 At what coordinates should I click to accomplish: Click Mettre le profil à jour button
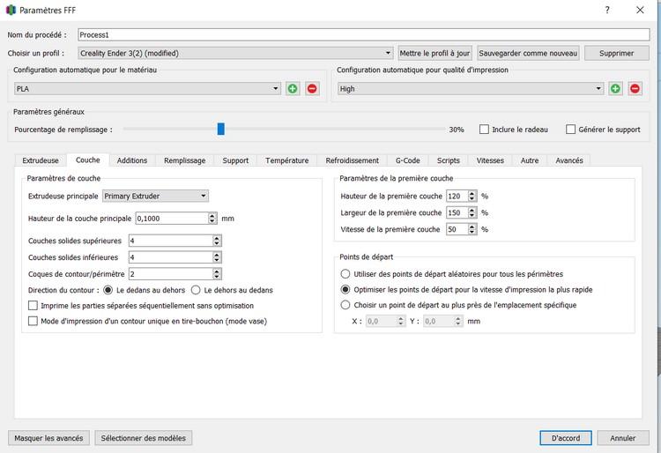pyautogui.click(x=434, y=53)
